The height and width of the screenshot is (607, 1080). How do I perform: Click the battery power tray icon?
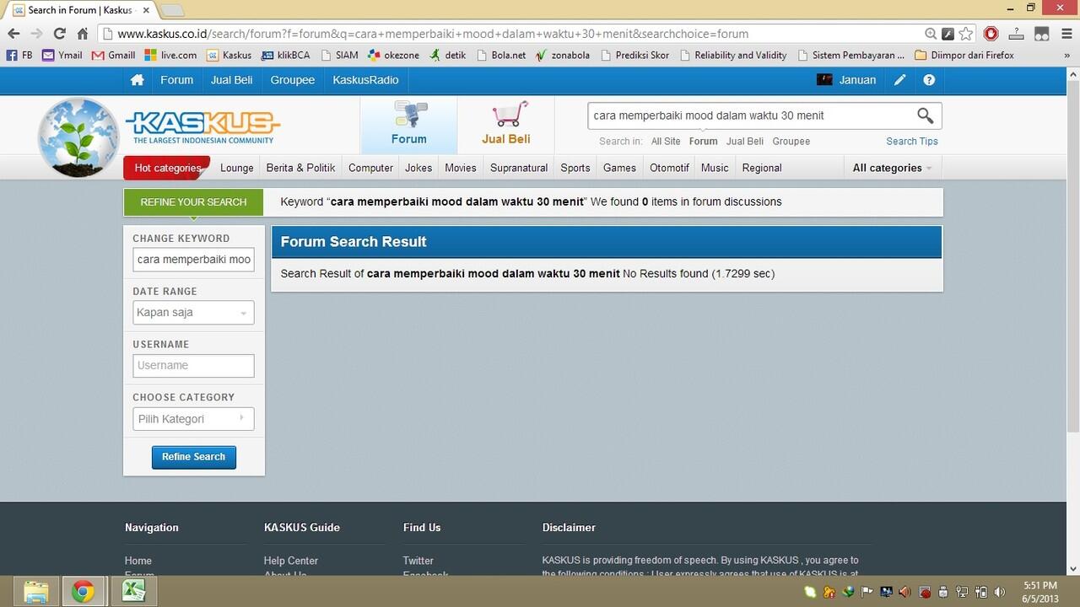(x=981, y=592)
